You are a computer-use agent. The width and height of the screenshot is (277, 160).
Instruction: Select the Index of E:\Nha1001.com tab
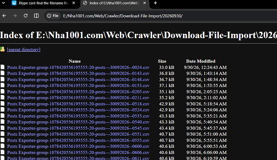(x=114, y=3)
